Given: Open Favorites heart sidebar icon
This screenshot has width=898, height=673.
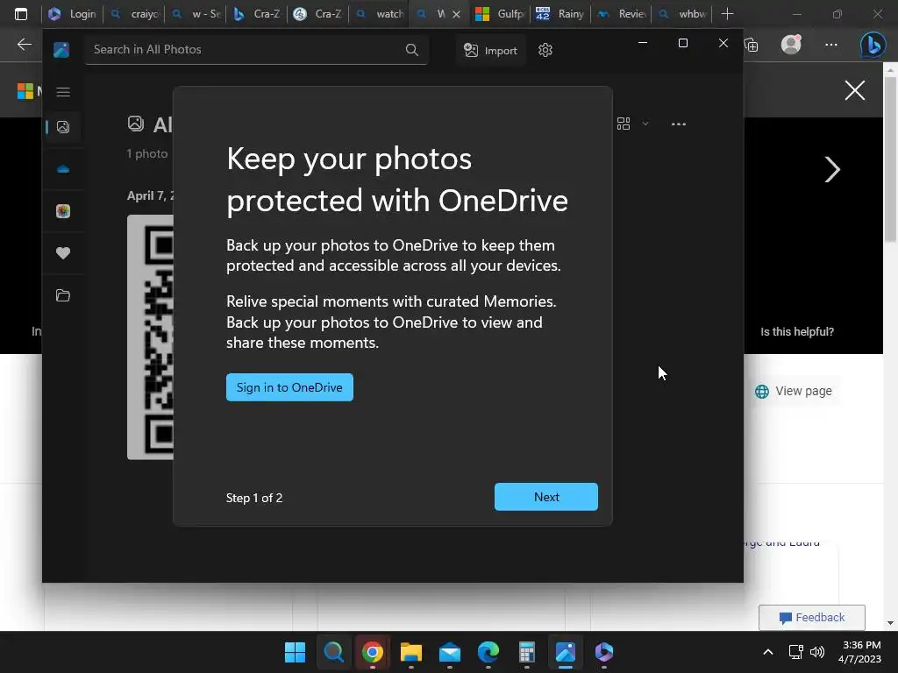Looking at the screenshot, I should (x=63, y=253).
